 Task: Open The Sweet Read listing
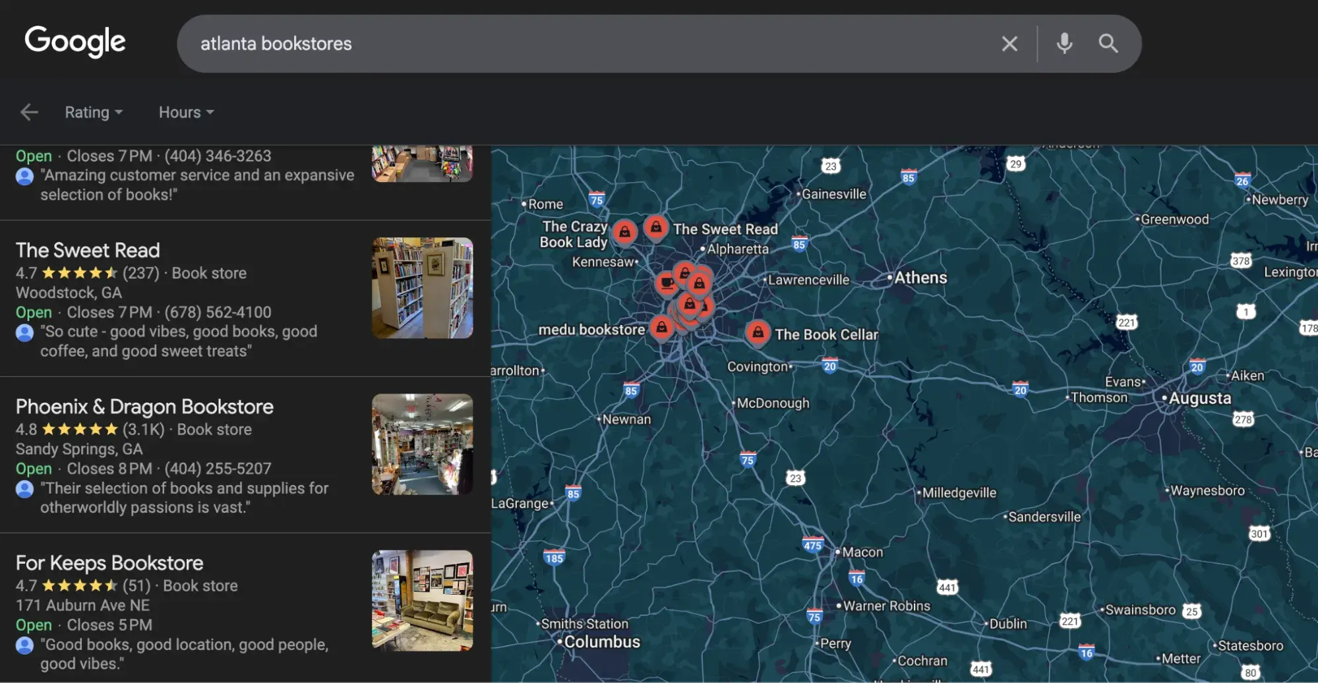tap(87, 250)
